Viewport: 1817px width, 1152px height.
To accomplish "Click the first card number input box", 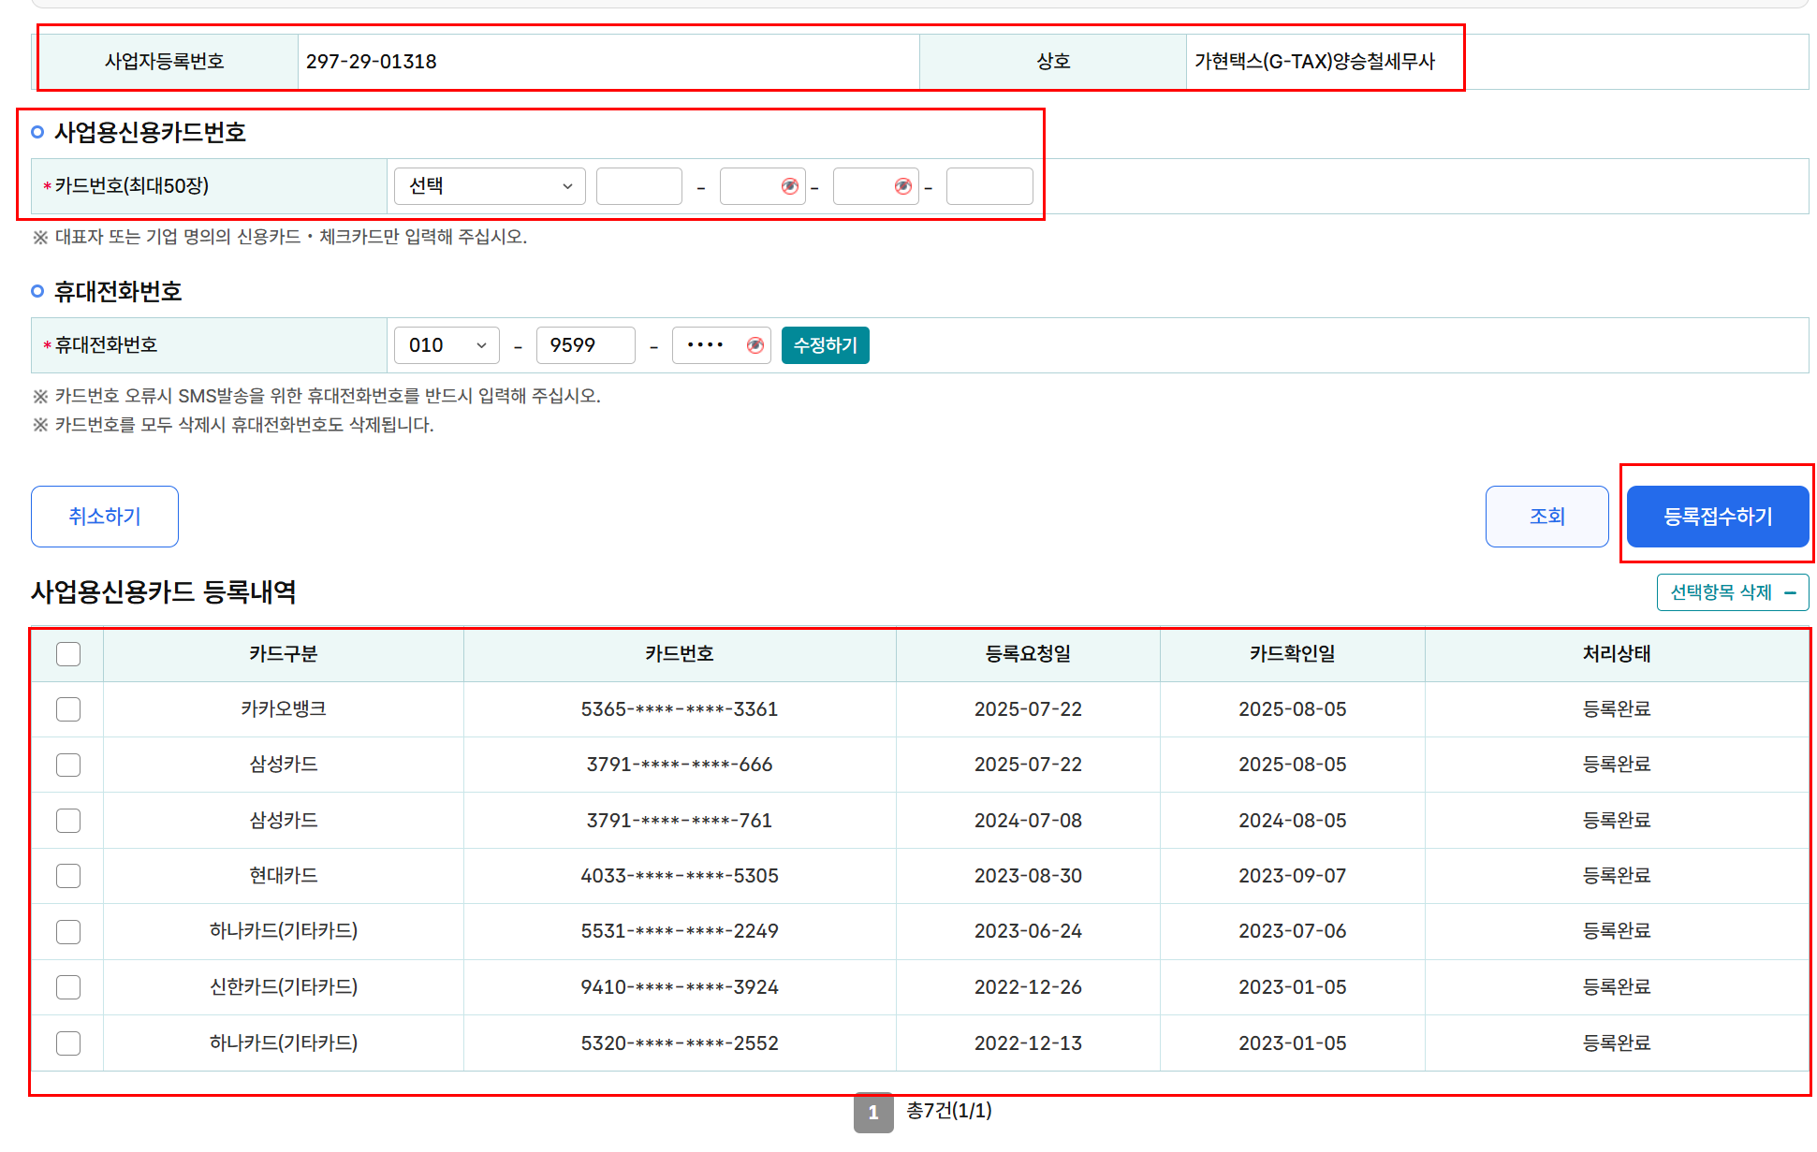I will point(638,186).
